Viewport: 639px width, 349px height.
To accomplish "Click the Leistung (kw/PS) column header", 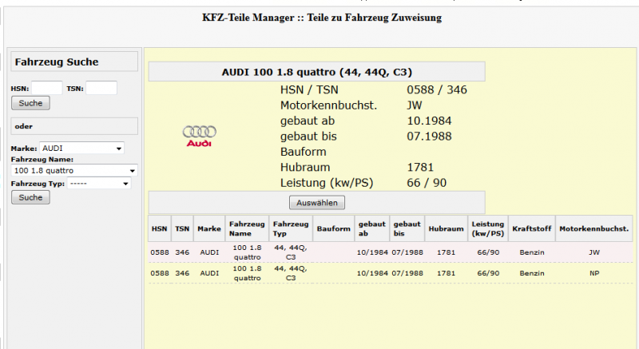I will click(488, 228).
